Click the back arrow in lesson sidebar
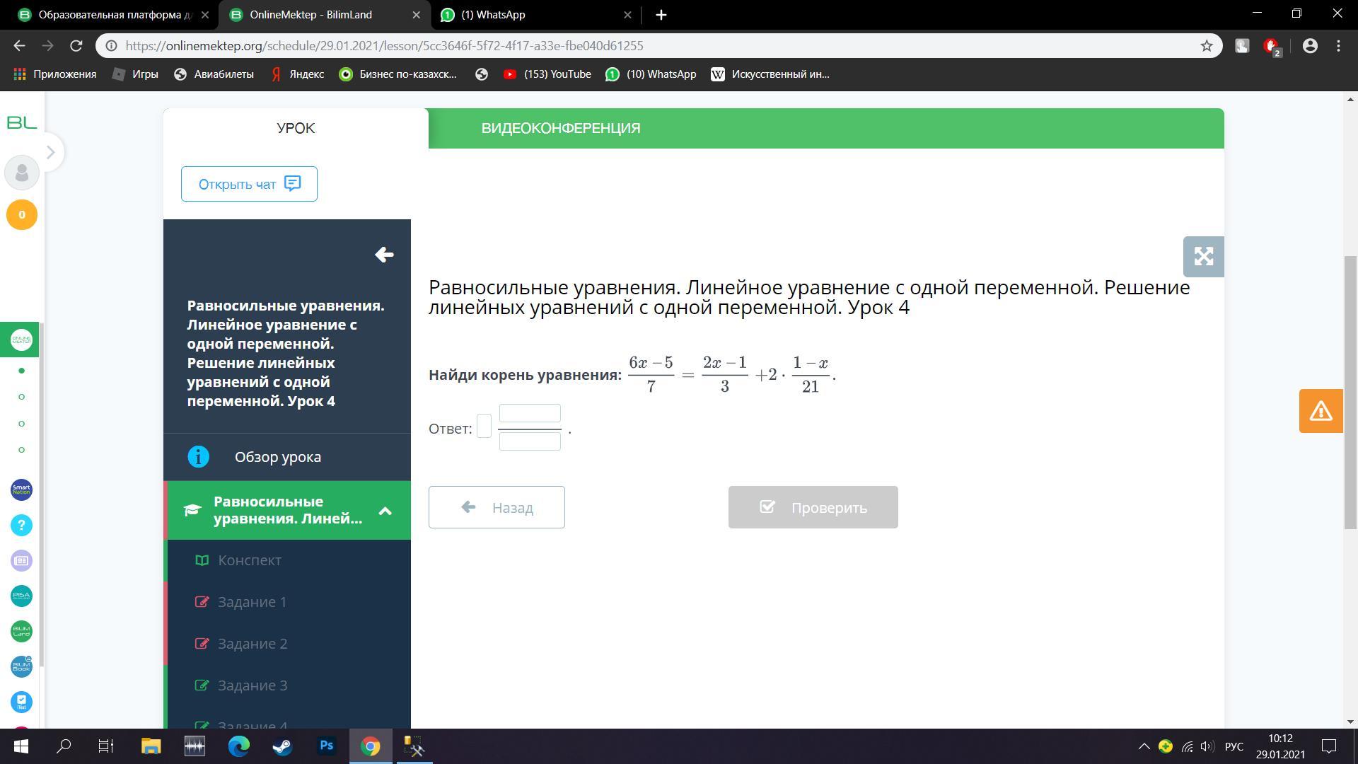The image size is (1358, 764). [384, 255]
